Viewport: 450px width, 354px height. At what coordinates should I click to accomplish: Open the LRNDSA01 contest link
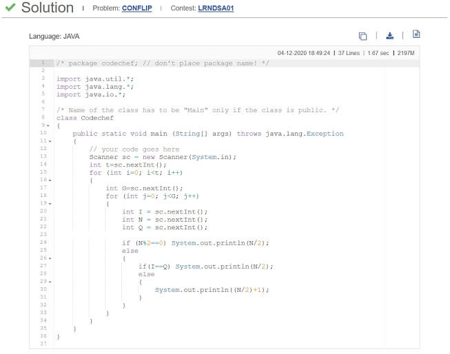click(x=216, y=8)
